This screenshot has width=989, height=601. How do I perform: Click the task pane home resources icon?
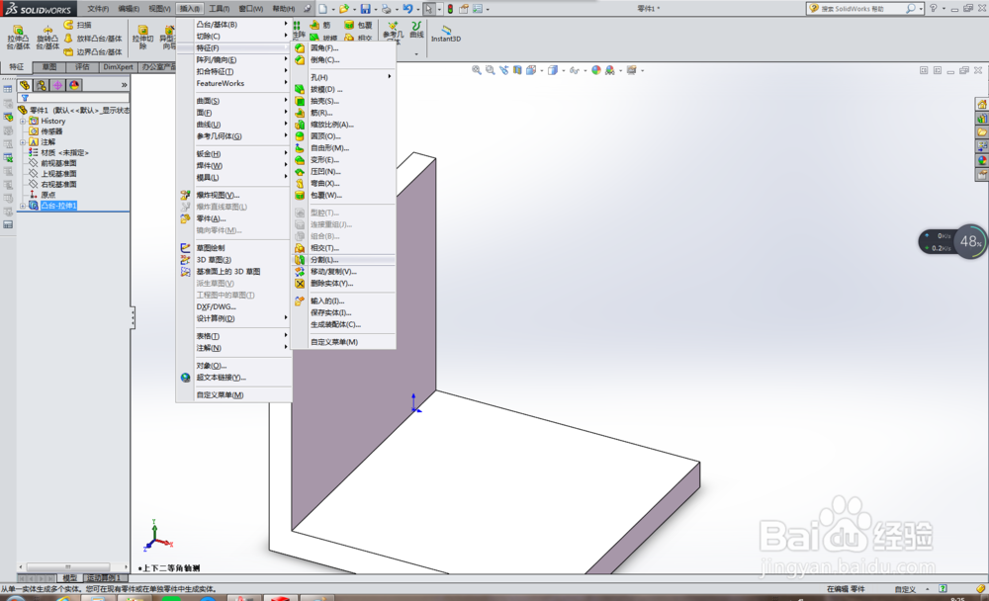pos(982,104)
